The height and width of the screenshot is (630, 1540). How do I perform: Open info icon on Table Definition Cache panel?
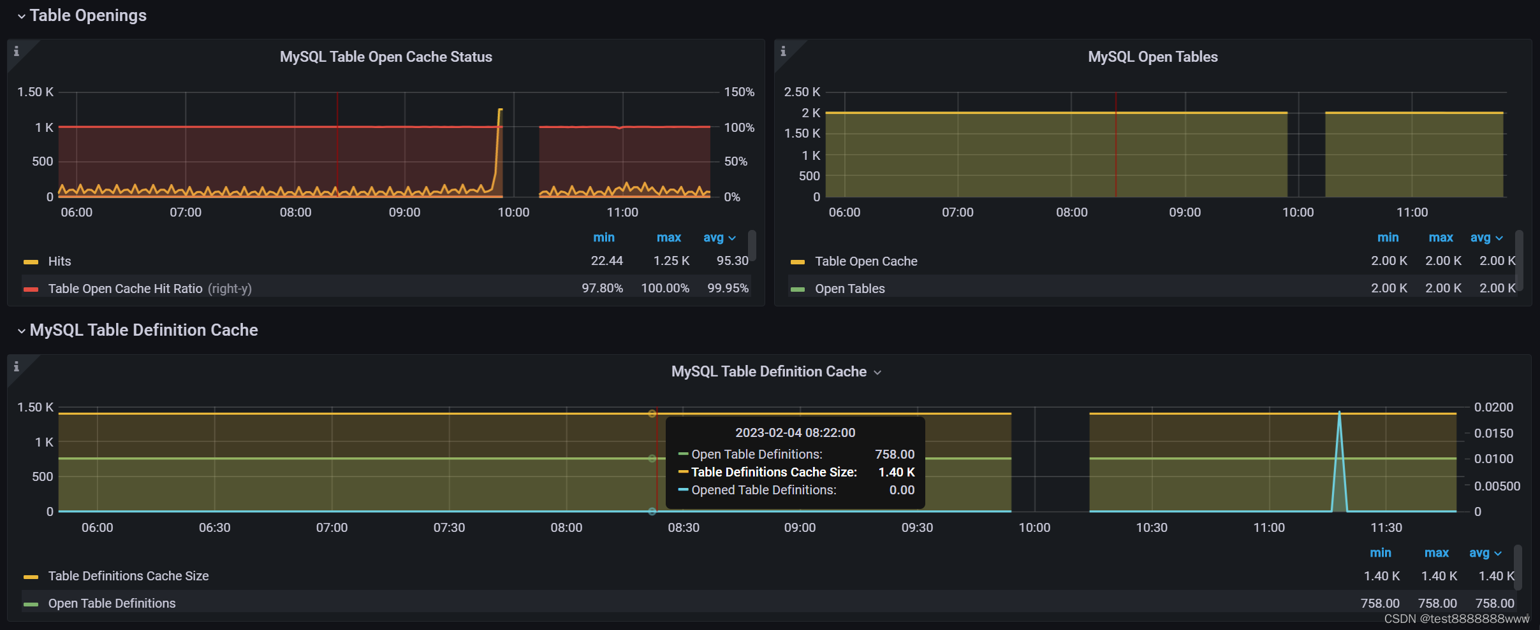tap(17, 366)
